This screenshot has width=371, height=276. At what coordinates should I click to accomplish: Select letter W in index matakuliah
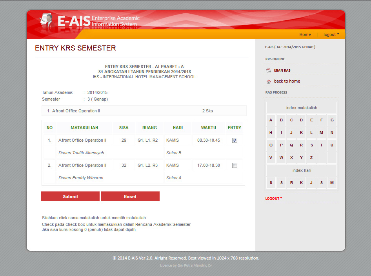[x=281, y=158]
